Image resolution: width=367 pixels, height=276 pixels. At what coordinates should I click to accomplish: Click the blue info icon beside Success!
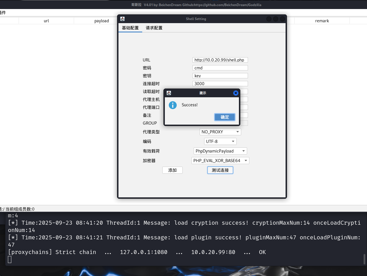click(173, 105)
